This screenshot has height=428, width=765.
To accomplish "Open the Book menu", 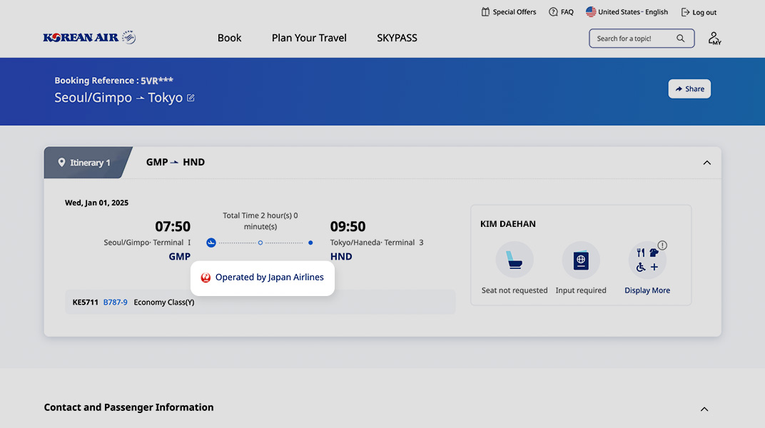I will coord(229,38).
